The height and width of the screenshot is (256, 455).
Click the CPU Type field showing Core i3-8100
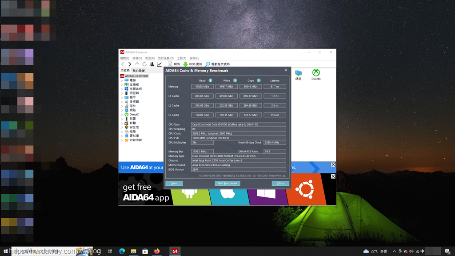pos(239,124)
